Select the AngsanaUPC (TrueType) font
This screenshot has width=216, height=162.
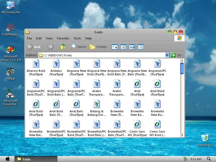pos(157,68)
